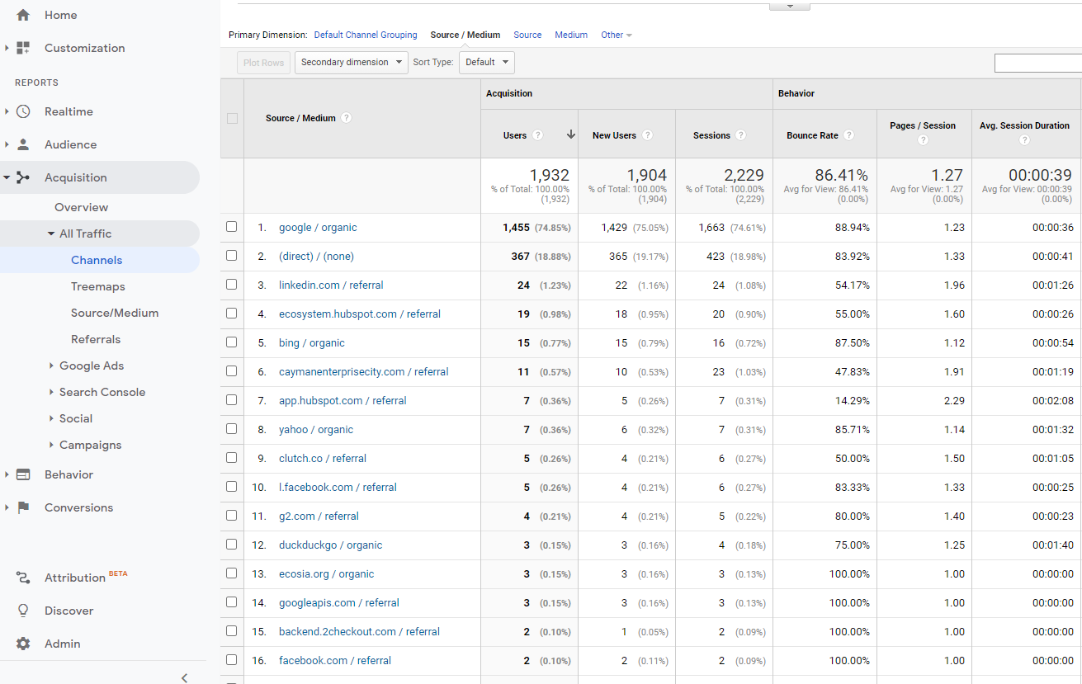Sort by the New Users column header
The image size is (1082, 684).
click(x=614, y=135)
